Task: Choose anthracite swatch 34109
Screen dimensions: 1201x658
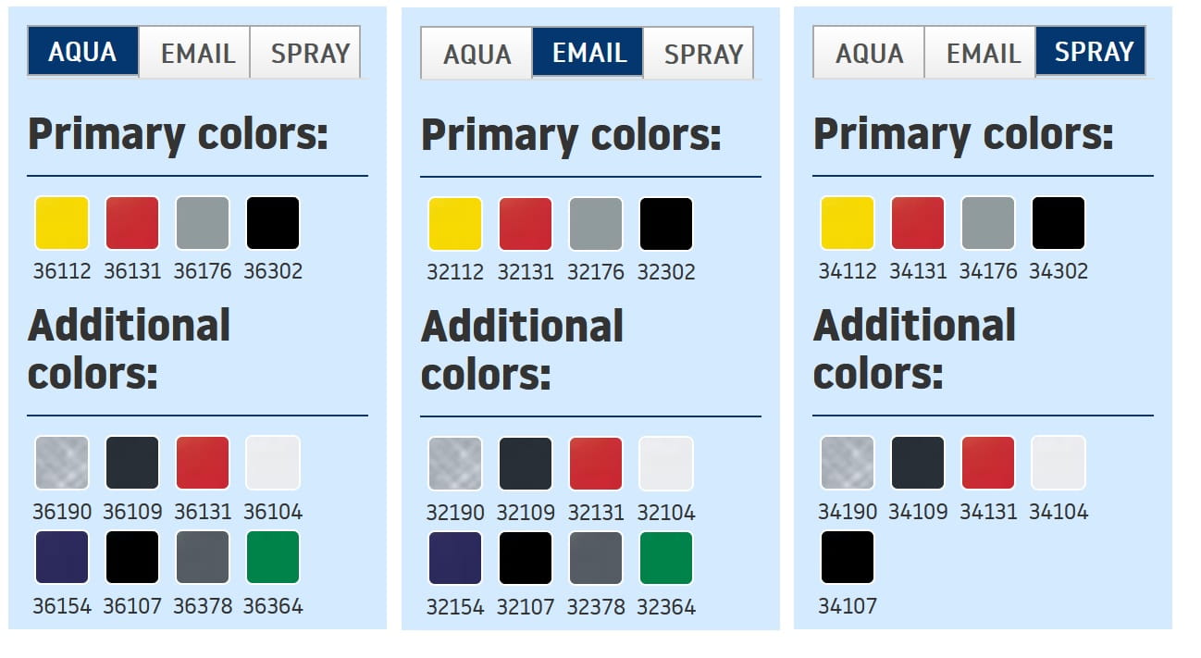Action: pos(918,463)
